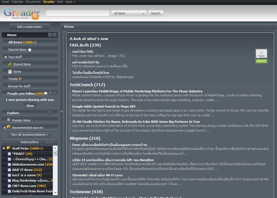Viewport: 277px width, 198px height.
Task: Click the comment bubble icon by People you follow
Action: point(46,93)
